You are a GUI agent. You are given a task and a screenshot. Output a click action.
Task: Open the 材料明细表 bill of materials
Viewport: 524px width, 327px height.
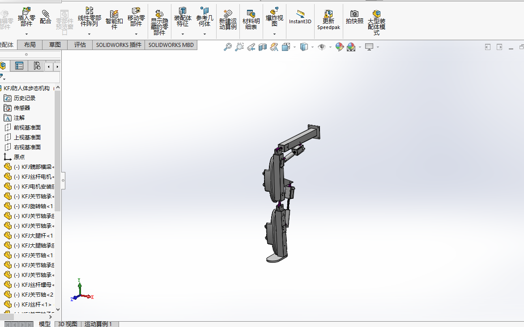click(251, 20)
